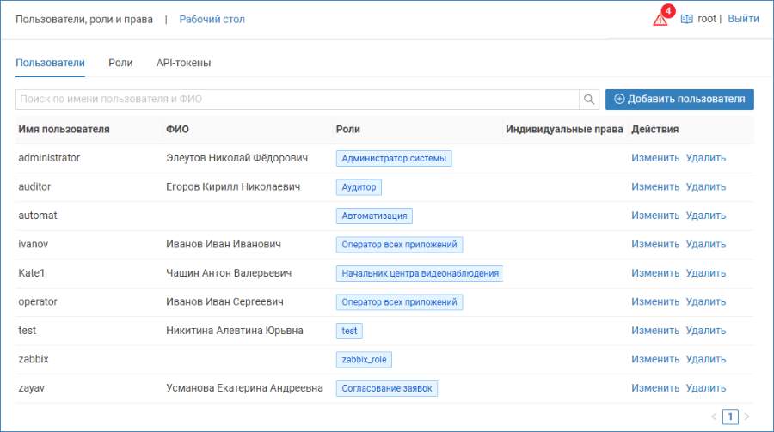Log out via Выйти link
This screenshot has width=774, height=432.
[743, 19]
